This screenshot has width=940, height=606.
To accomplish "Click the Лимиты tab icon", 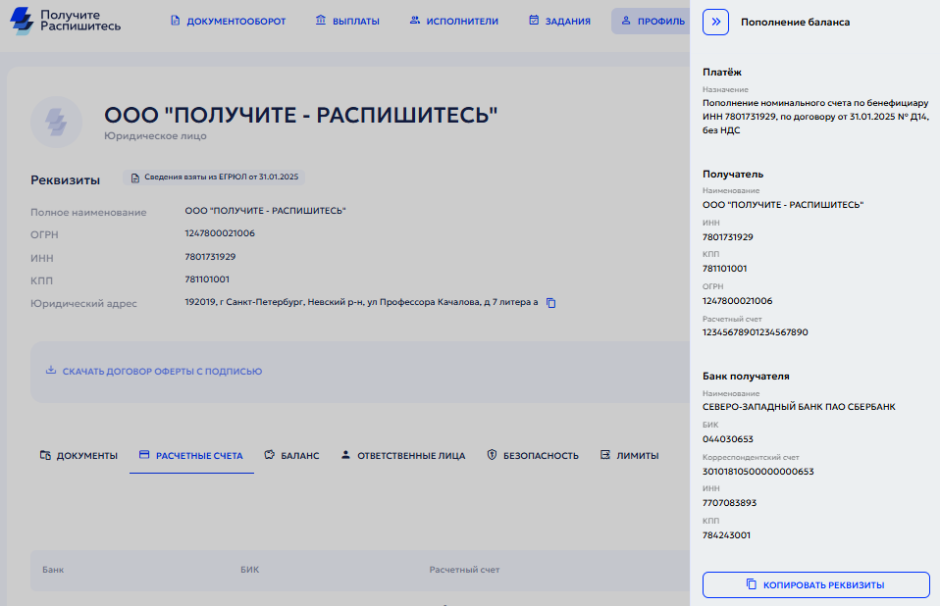I will click(604, 455).
